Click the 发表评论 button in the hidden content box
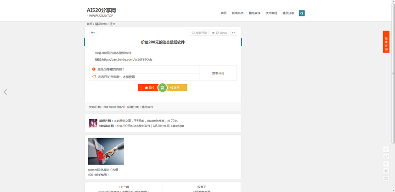The height and width of the screenshot is (192, 395). 218,73
